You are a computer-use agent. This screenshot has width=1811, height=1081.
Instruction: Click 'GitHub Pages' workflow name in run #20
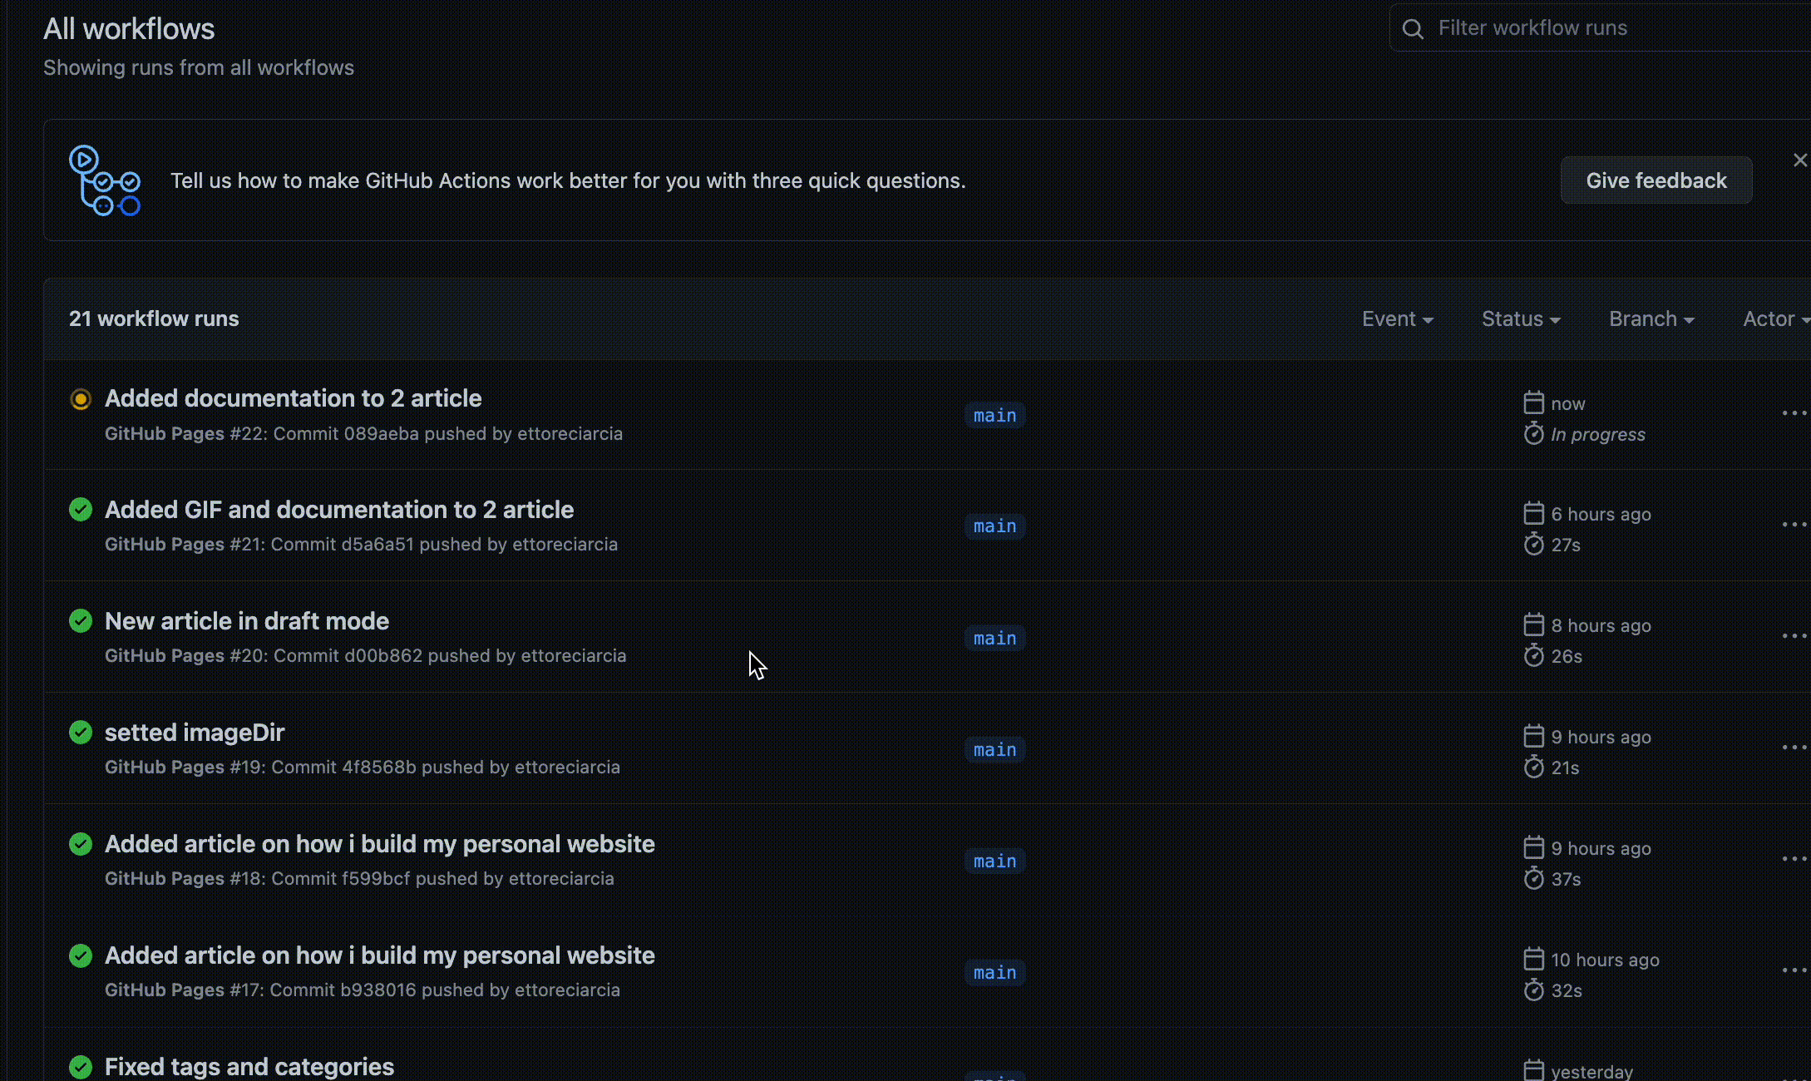pyautogui.click(x=165, y=655)
